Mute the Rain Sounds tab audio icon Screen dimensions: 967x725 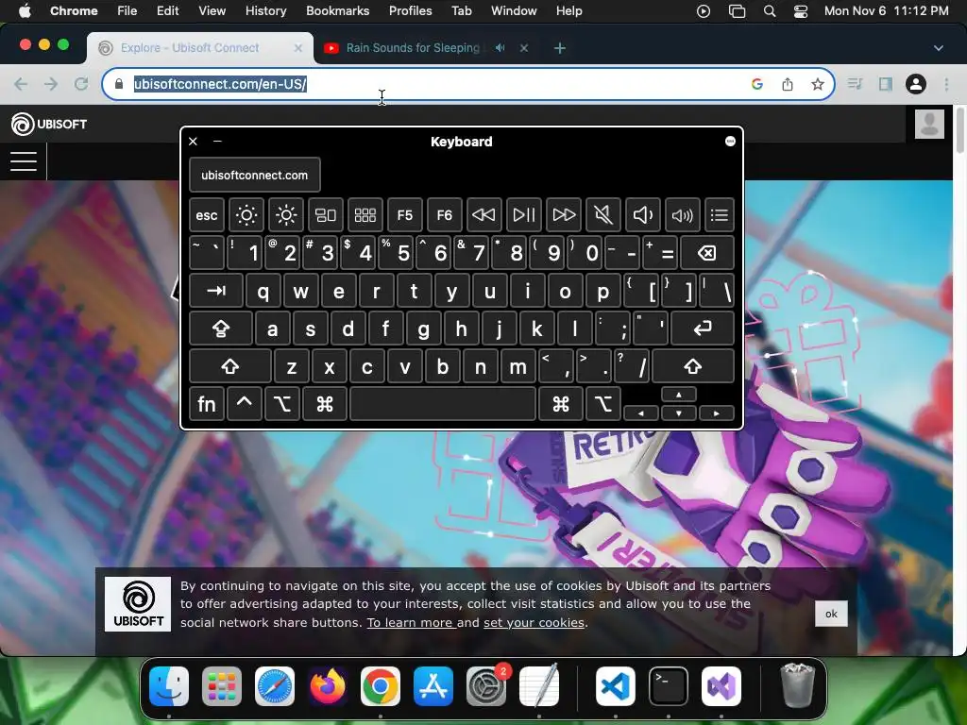click(x=500, y=47)
